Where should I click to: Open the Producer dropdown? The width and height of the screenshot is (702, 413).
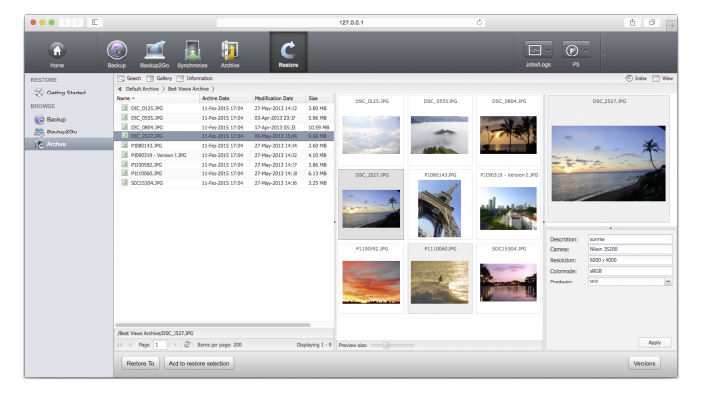coord(668,281)
